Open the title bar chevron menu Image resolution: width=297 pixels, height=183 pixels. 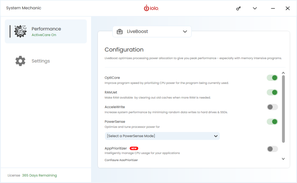(x=255, y=8)
